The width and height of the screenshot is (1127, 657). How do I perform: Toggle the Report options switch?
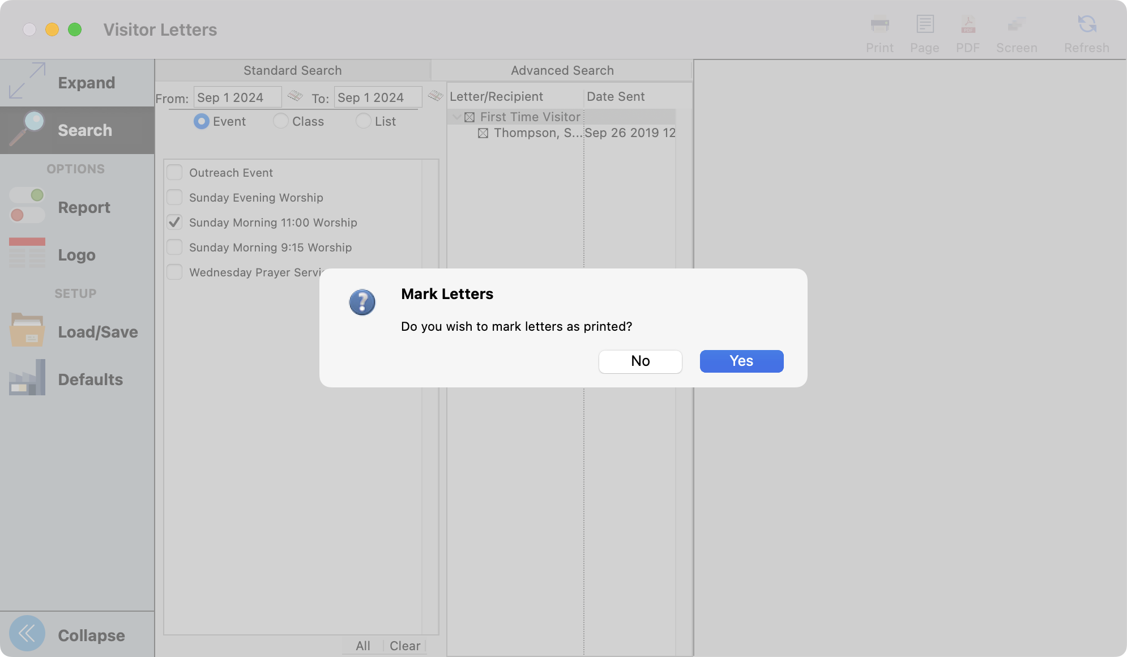[x=27, y=206]
